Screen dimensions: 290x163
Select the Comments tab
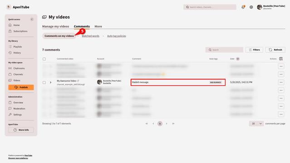(x=82, y=26)
